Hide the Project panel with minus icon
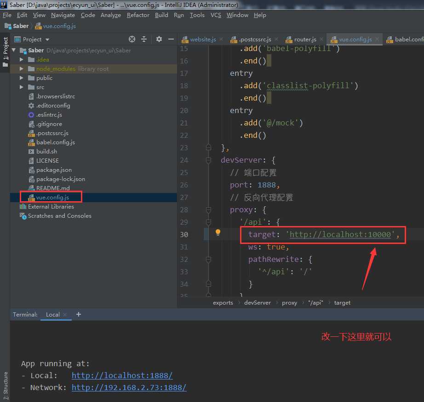 (x=171, y=39)
